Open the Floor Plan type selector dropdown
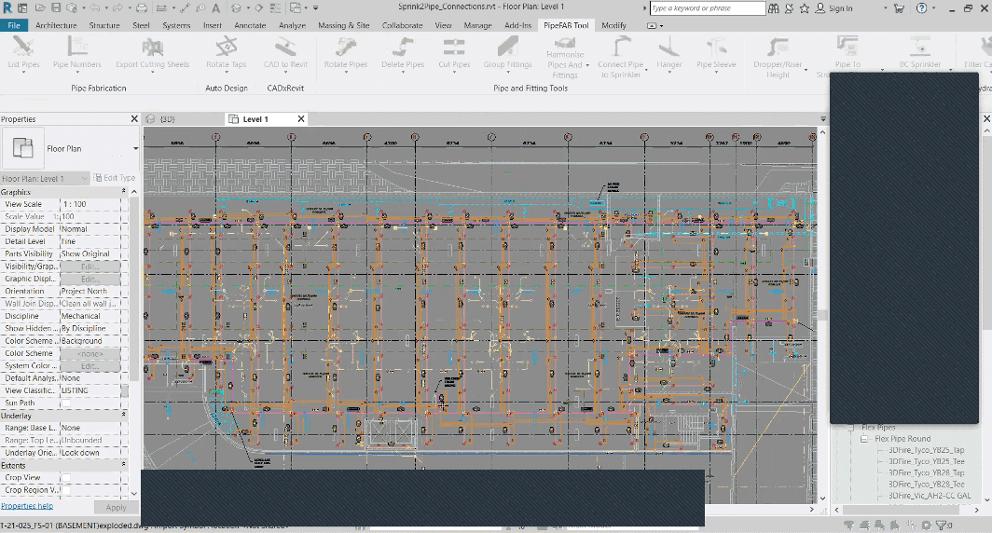This screenshot has width=992, height=533. (135, 149)
